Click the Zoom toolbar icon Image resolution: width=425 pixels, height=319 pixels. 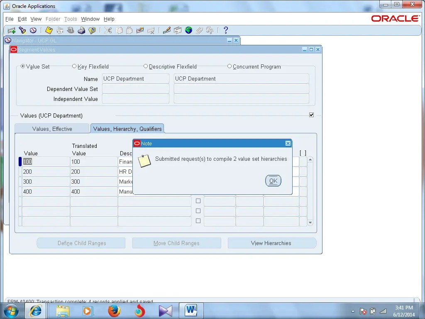pos(178,30)
